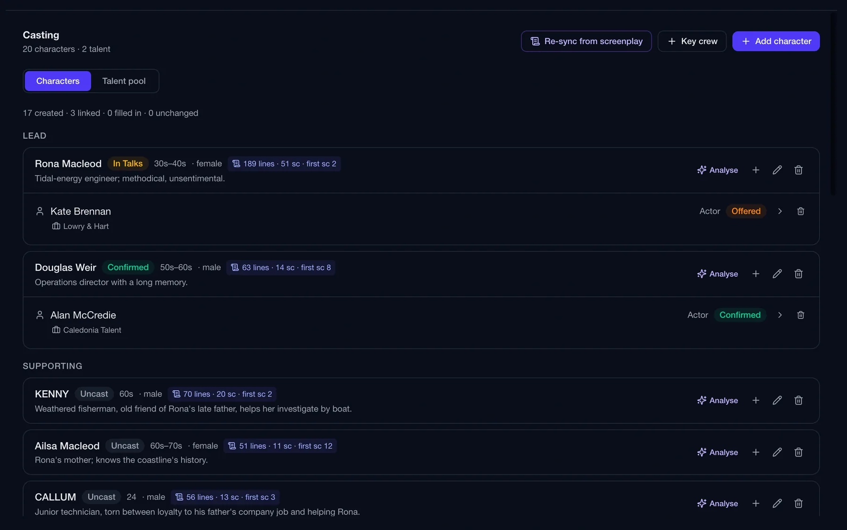847x530 pixels.
Task: Click the Confirmed status badge for Alan McCredie
Action: pyautogui.click(x=740, y=315)
